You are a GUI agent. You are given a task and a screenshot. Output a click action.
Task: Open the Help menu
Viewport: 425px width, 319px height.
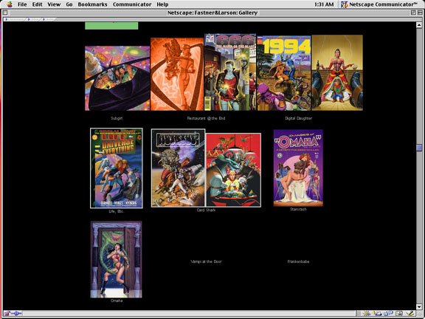click(162, 4)
